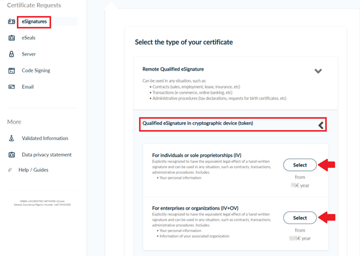This screenshot has height=256, width=360.
Task: Select the individuals or sole proprietorships certificate
Action: coord(300,165)
